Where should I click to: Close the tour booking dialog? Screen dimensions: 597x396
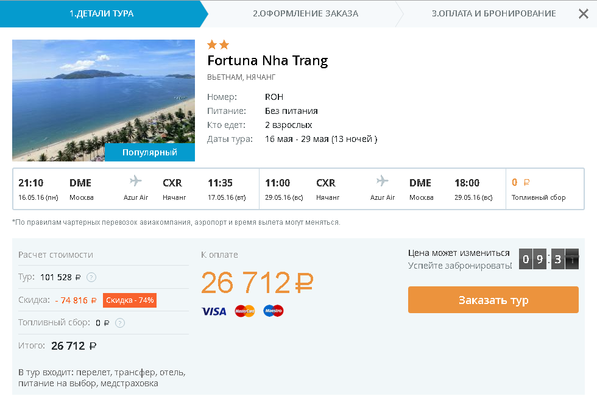click(583, 13)
